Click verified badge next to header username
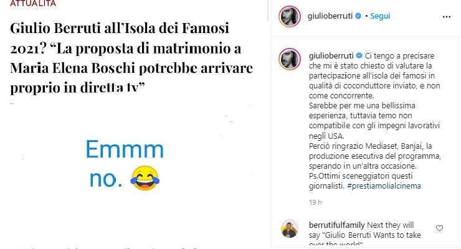This screenshot has width=461, height=249. [358, 16]
